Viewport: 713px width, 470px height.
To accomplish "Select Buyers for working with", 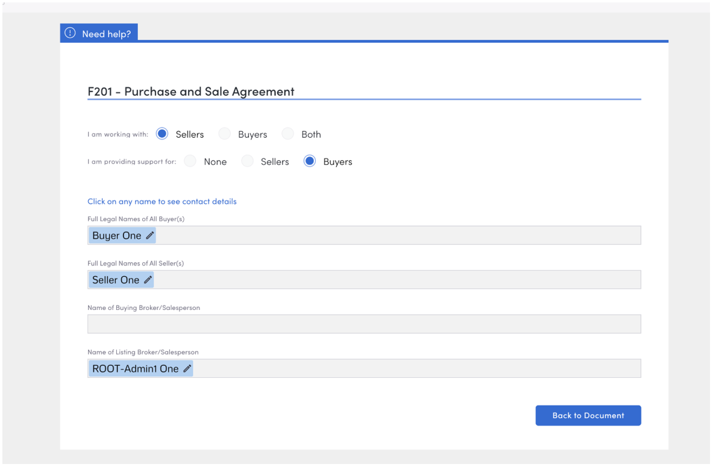I will (225, 134).
